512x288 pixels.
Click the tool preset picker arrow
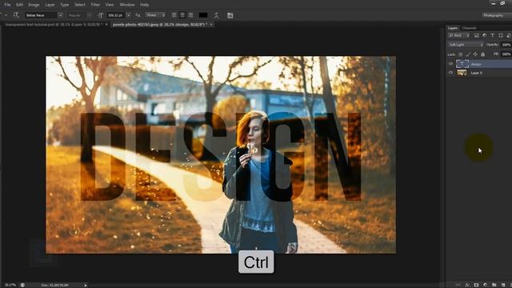[x=6, y=15]
